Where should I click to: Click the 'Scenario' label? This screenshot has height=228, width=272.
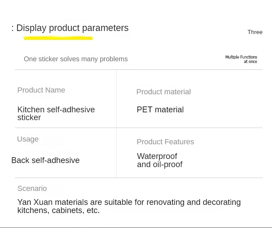coord(32,189)
